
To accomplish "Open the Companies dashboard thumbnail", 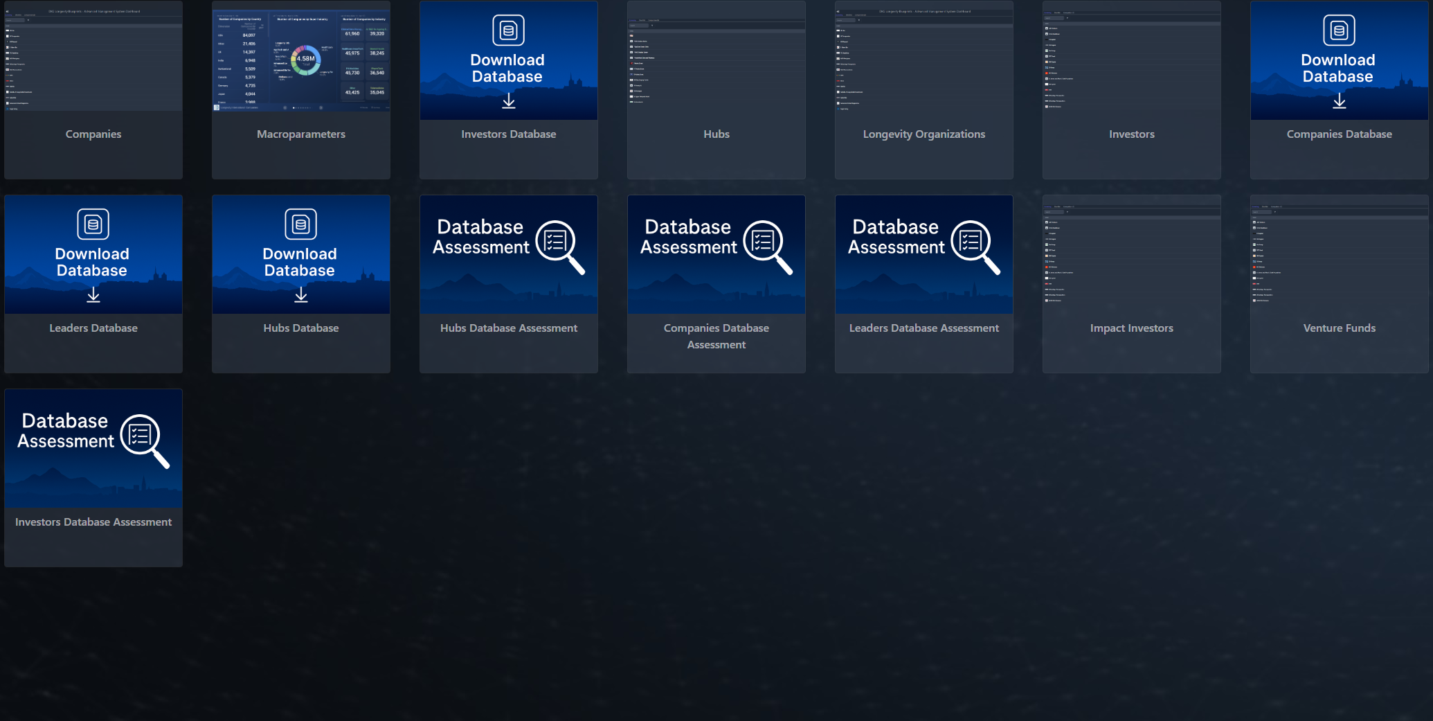I will pos(93,60).
